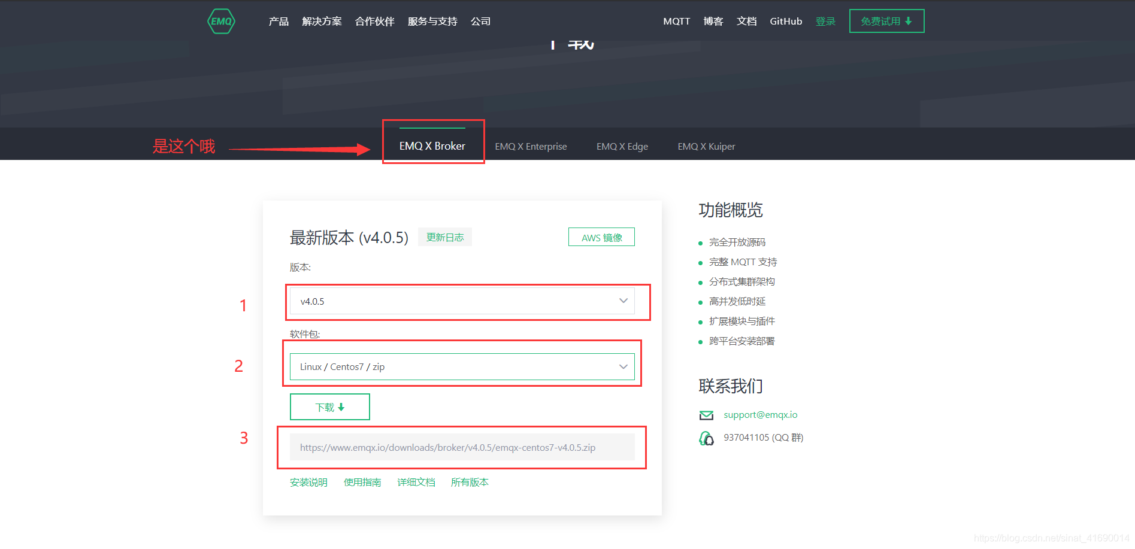1135x549 pixels.
Task: Switch to EMQ X Kuiper tab
Action: pyautogui.click(x=706, y=147)
